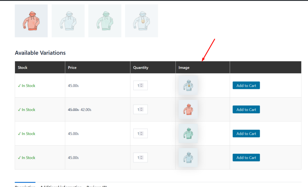This screenshot has width=308, height=187.
Task: Select the orange hoodie gallery thumbnail
Action: 31,21
